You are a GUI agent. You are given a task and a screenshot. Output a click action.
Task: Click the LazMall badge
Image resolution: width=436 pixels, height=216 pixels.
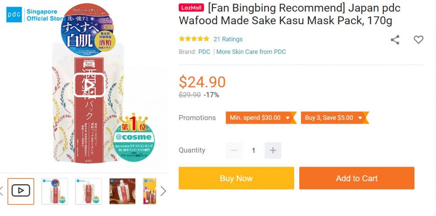pos(192,8)
